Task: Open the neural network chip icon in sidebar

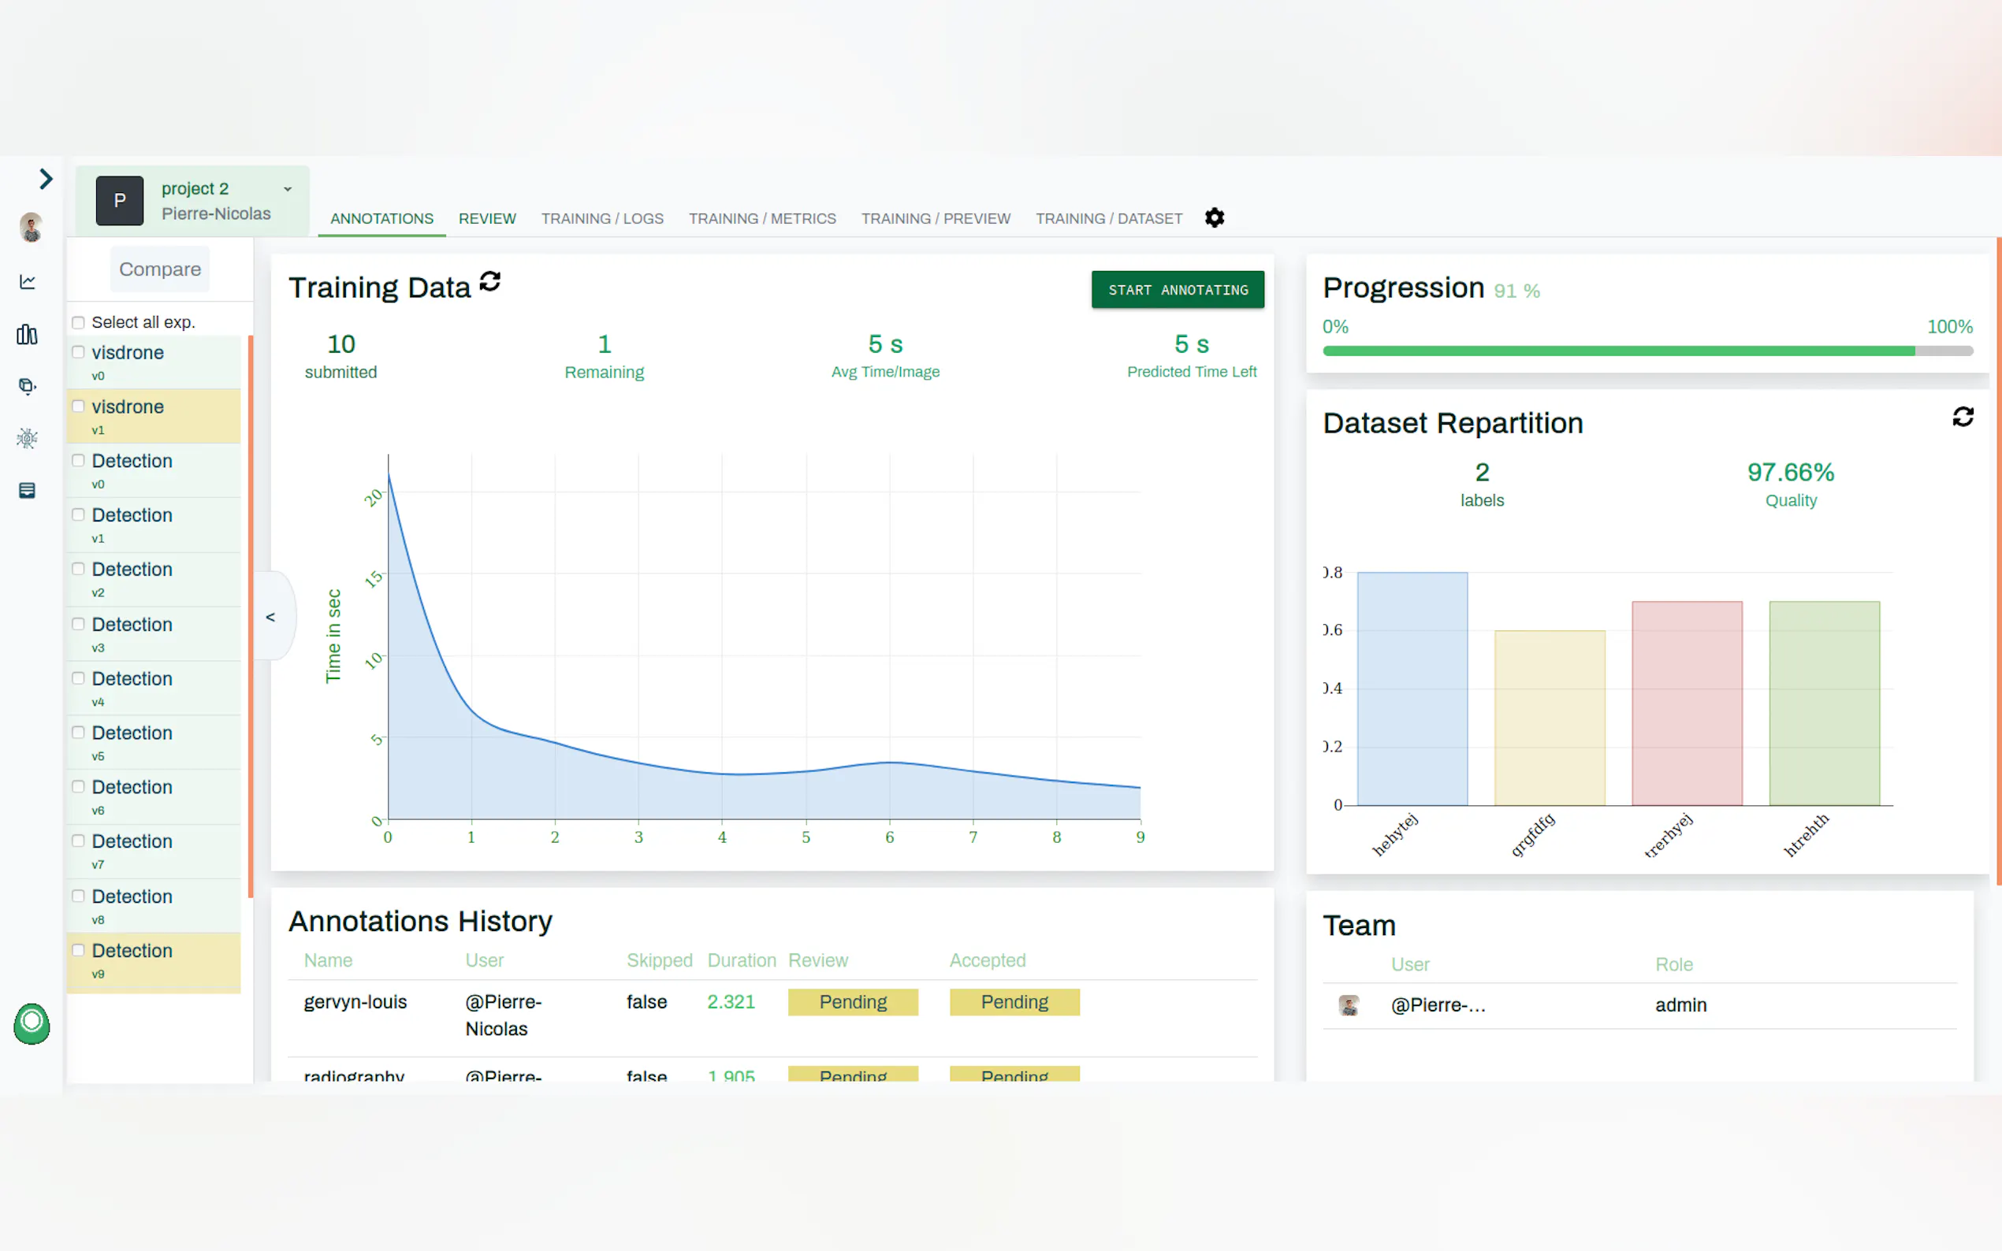Action: tap(28, 439)
